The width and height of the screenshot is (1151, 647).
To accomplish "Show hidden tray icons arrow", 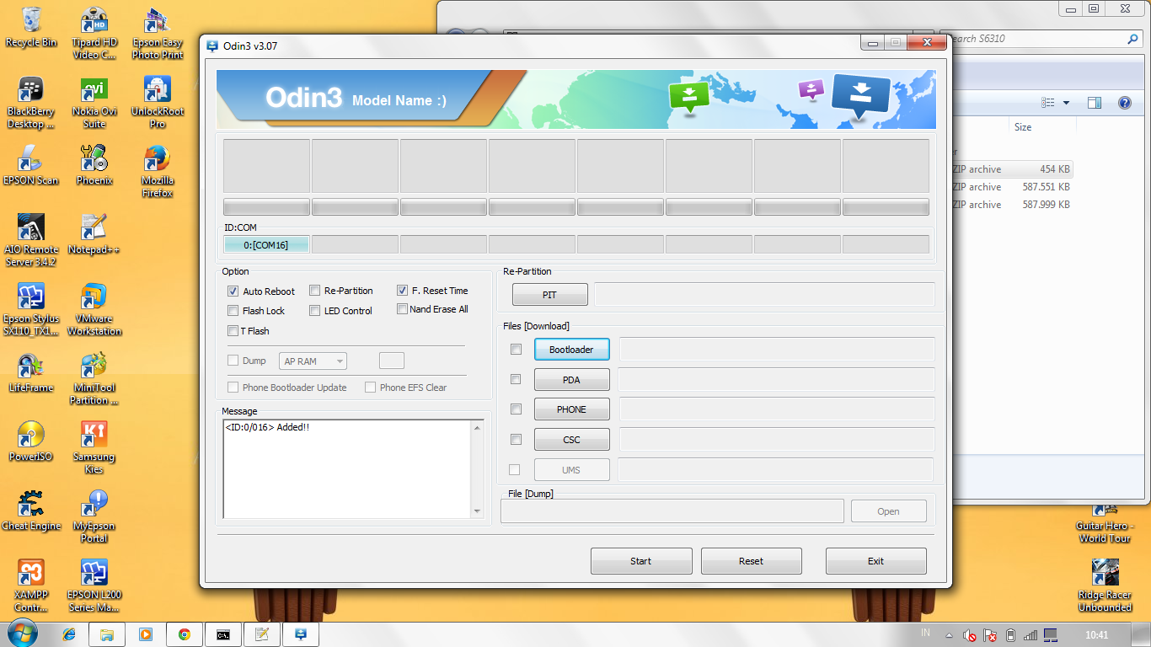I will [949, 634].
